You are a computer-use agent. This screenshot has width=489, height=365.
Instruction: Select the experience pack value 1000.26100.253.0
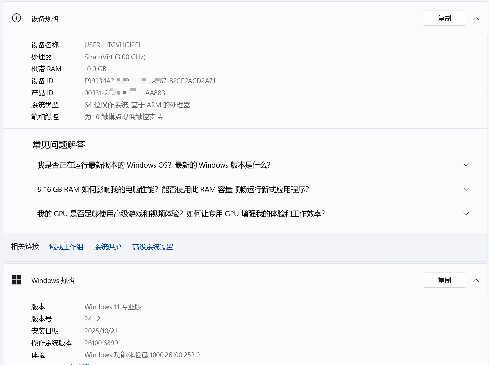(x=175, y=355)
